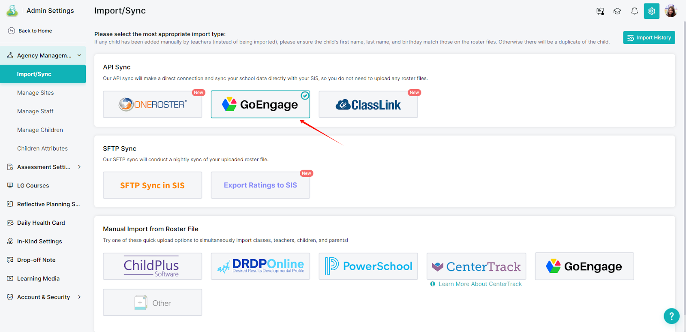Select ChildPlus Software manual import
The width and height of the screenshot is (686, 332).
tap(153, 266)
